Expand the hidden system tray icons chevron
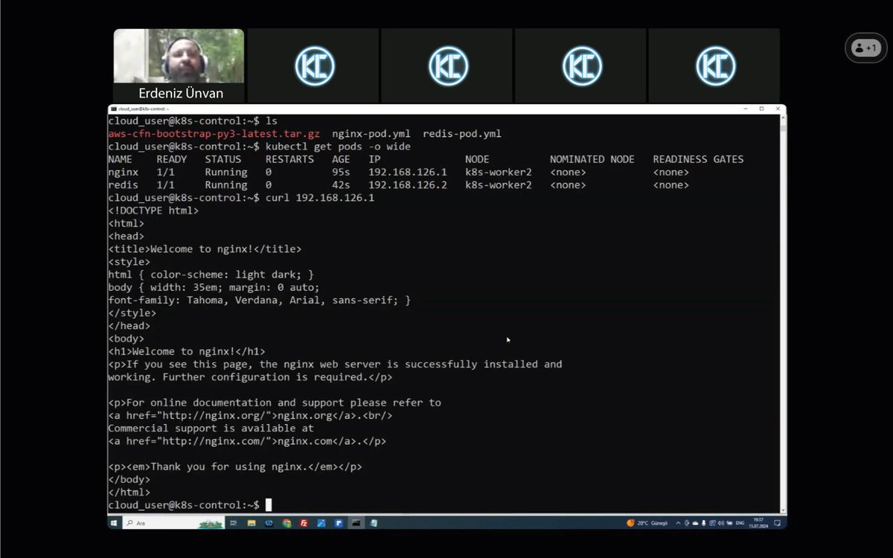Viewport: 893px width, 558px height. [x=678, y=523]
